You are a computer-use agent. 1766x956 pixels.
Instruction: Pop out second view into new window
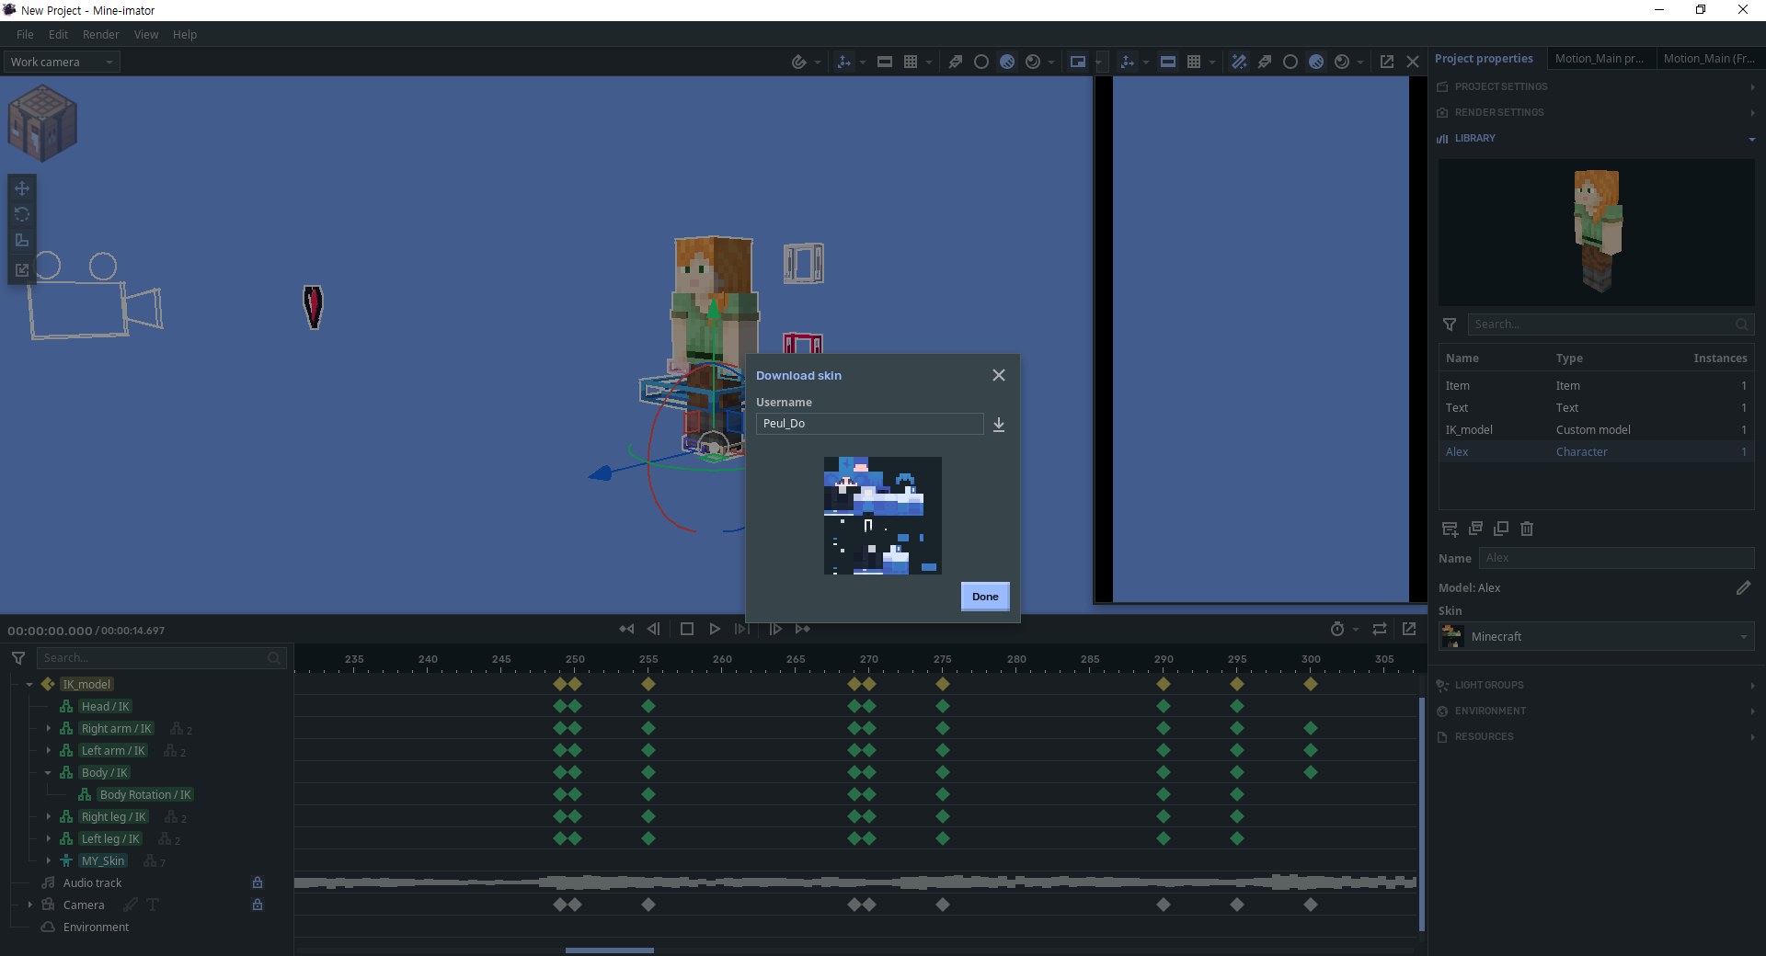pos(1387,62)
